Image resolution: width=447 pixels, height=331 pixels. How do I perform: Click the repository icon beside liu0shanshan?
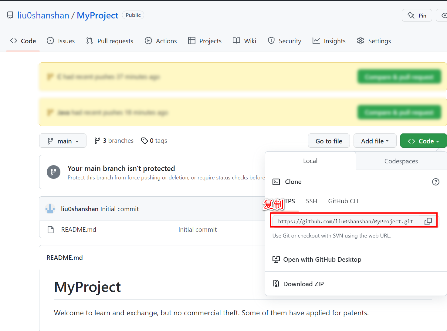tap(10, 15)
